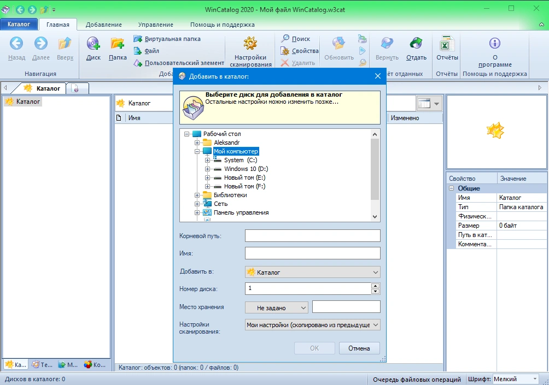
Task: Increase Номер диска with the up arrow
Action: [375, 286]
